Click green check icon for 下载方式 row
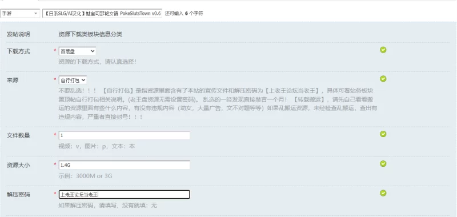This screenshot has width=457, height=217. pyautogui.click(x=383, y=50)
